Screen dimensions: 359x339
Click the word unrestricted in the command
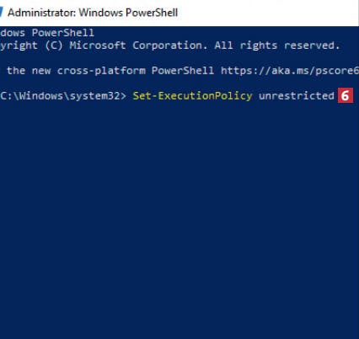tap(297, 96)
